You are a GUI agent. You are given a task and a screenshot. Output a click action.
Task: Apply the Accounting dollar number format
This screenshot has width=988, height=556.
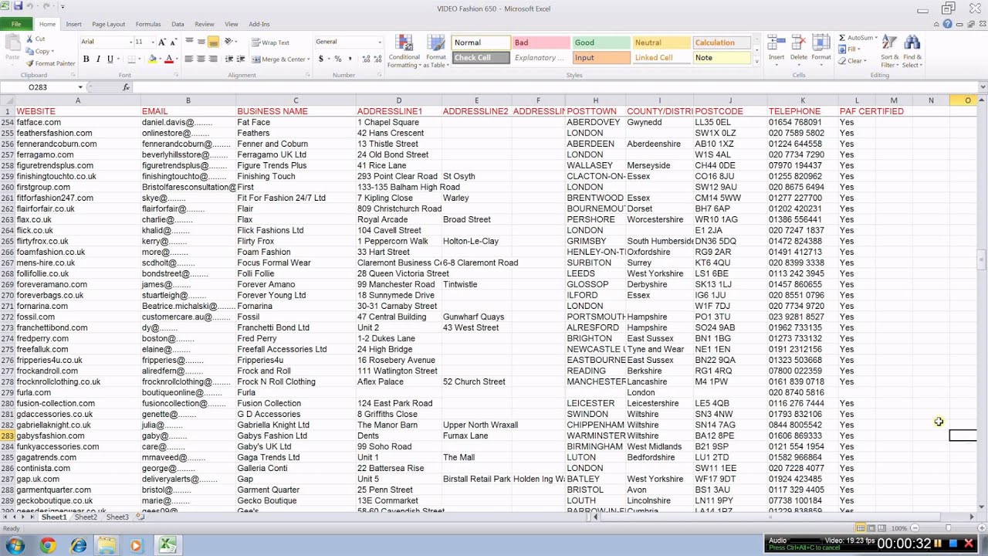click(321, 59)
